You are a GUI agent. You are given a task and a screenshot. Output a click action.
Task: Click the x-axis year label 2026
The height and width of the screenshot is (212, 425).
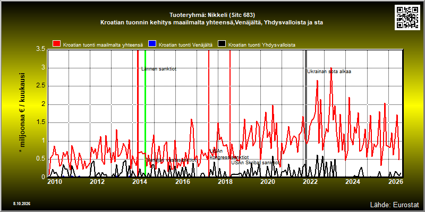tap(395, 182)
